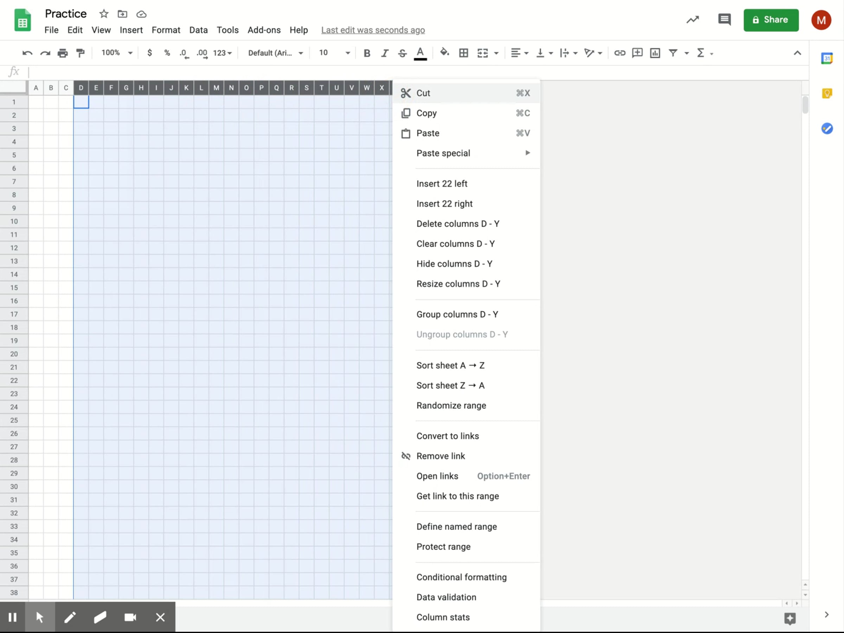Open the fill color paint bucket
This screenshot has height=633, width=844.
click(x=444, y=53)
